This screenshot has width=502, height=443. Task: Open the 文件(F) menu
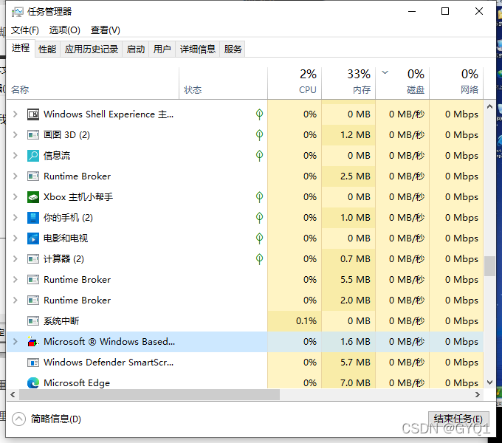[25, 30]
